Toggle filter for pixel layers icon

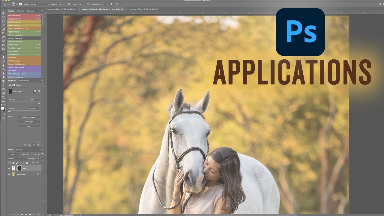[x=23, y=154]
